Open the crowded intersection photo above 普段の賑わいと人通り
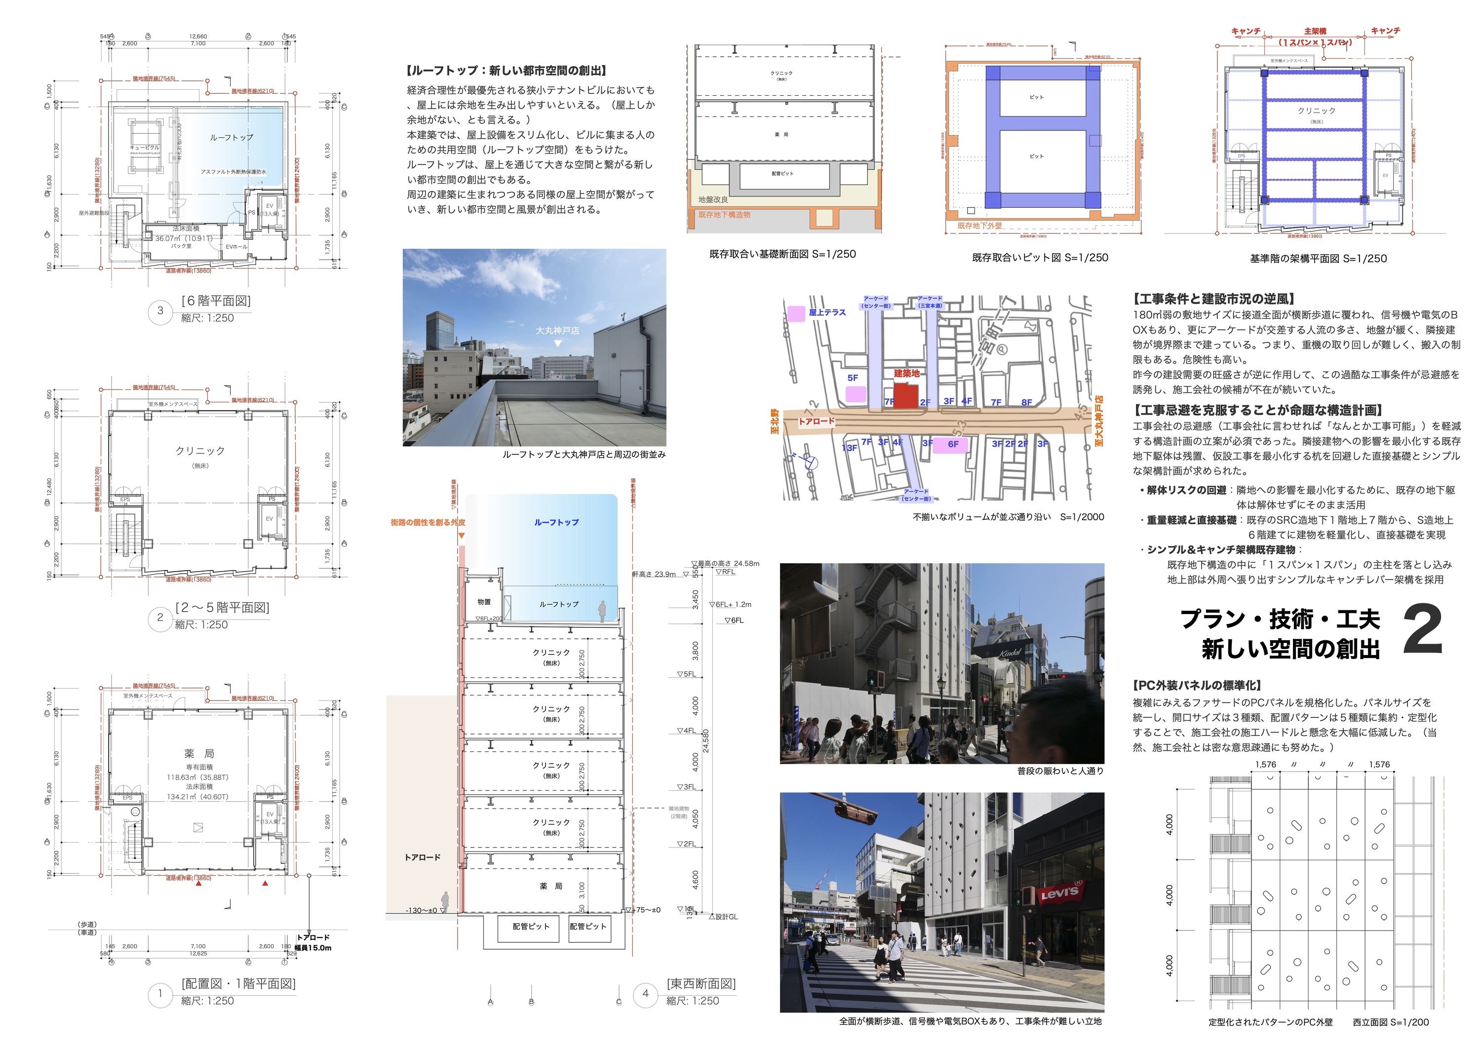This screenshot has width=1481, height=1047. click(x=942, y=663)
